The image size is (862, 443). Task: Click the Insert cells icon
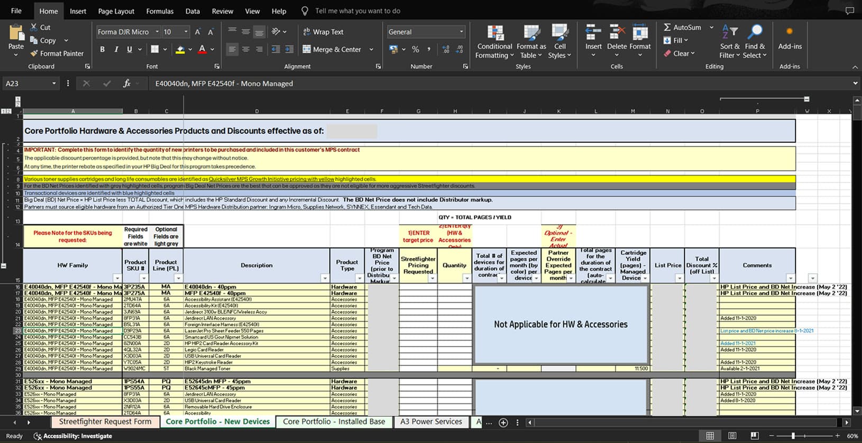tap(593, 33)
